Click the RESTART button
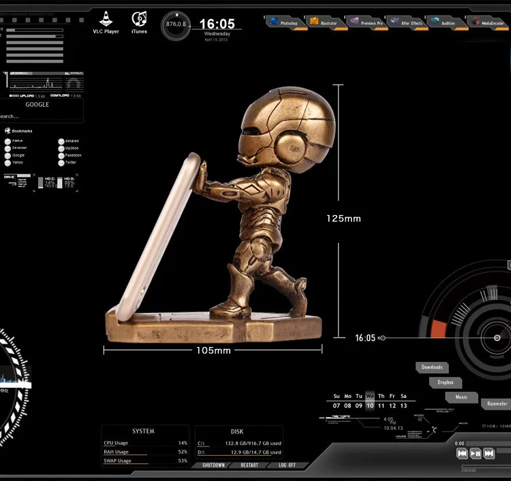Screen dimensions: 511x481 249,465
